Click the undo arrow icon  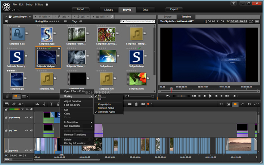[x=13, y=10]
